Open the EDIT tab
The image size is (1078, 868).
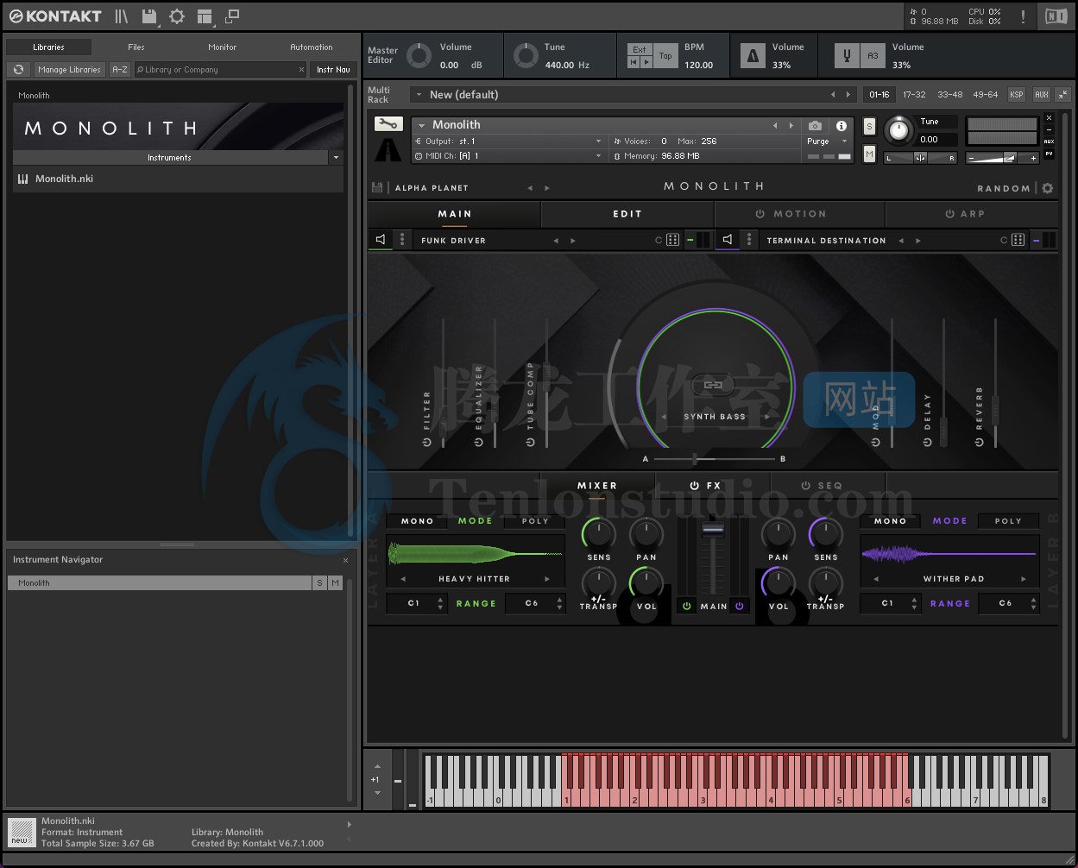coord(627,214)
